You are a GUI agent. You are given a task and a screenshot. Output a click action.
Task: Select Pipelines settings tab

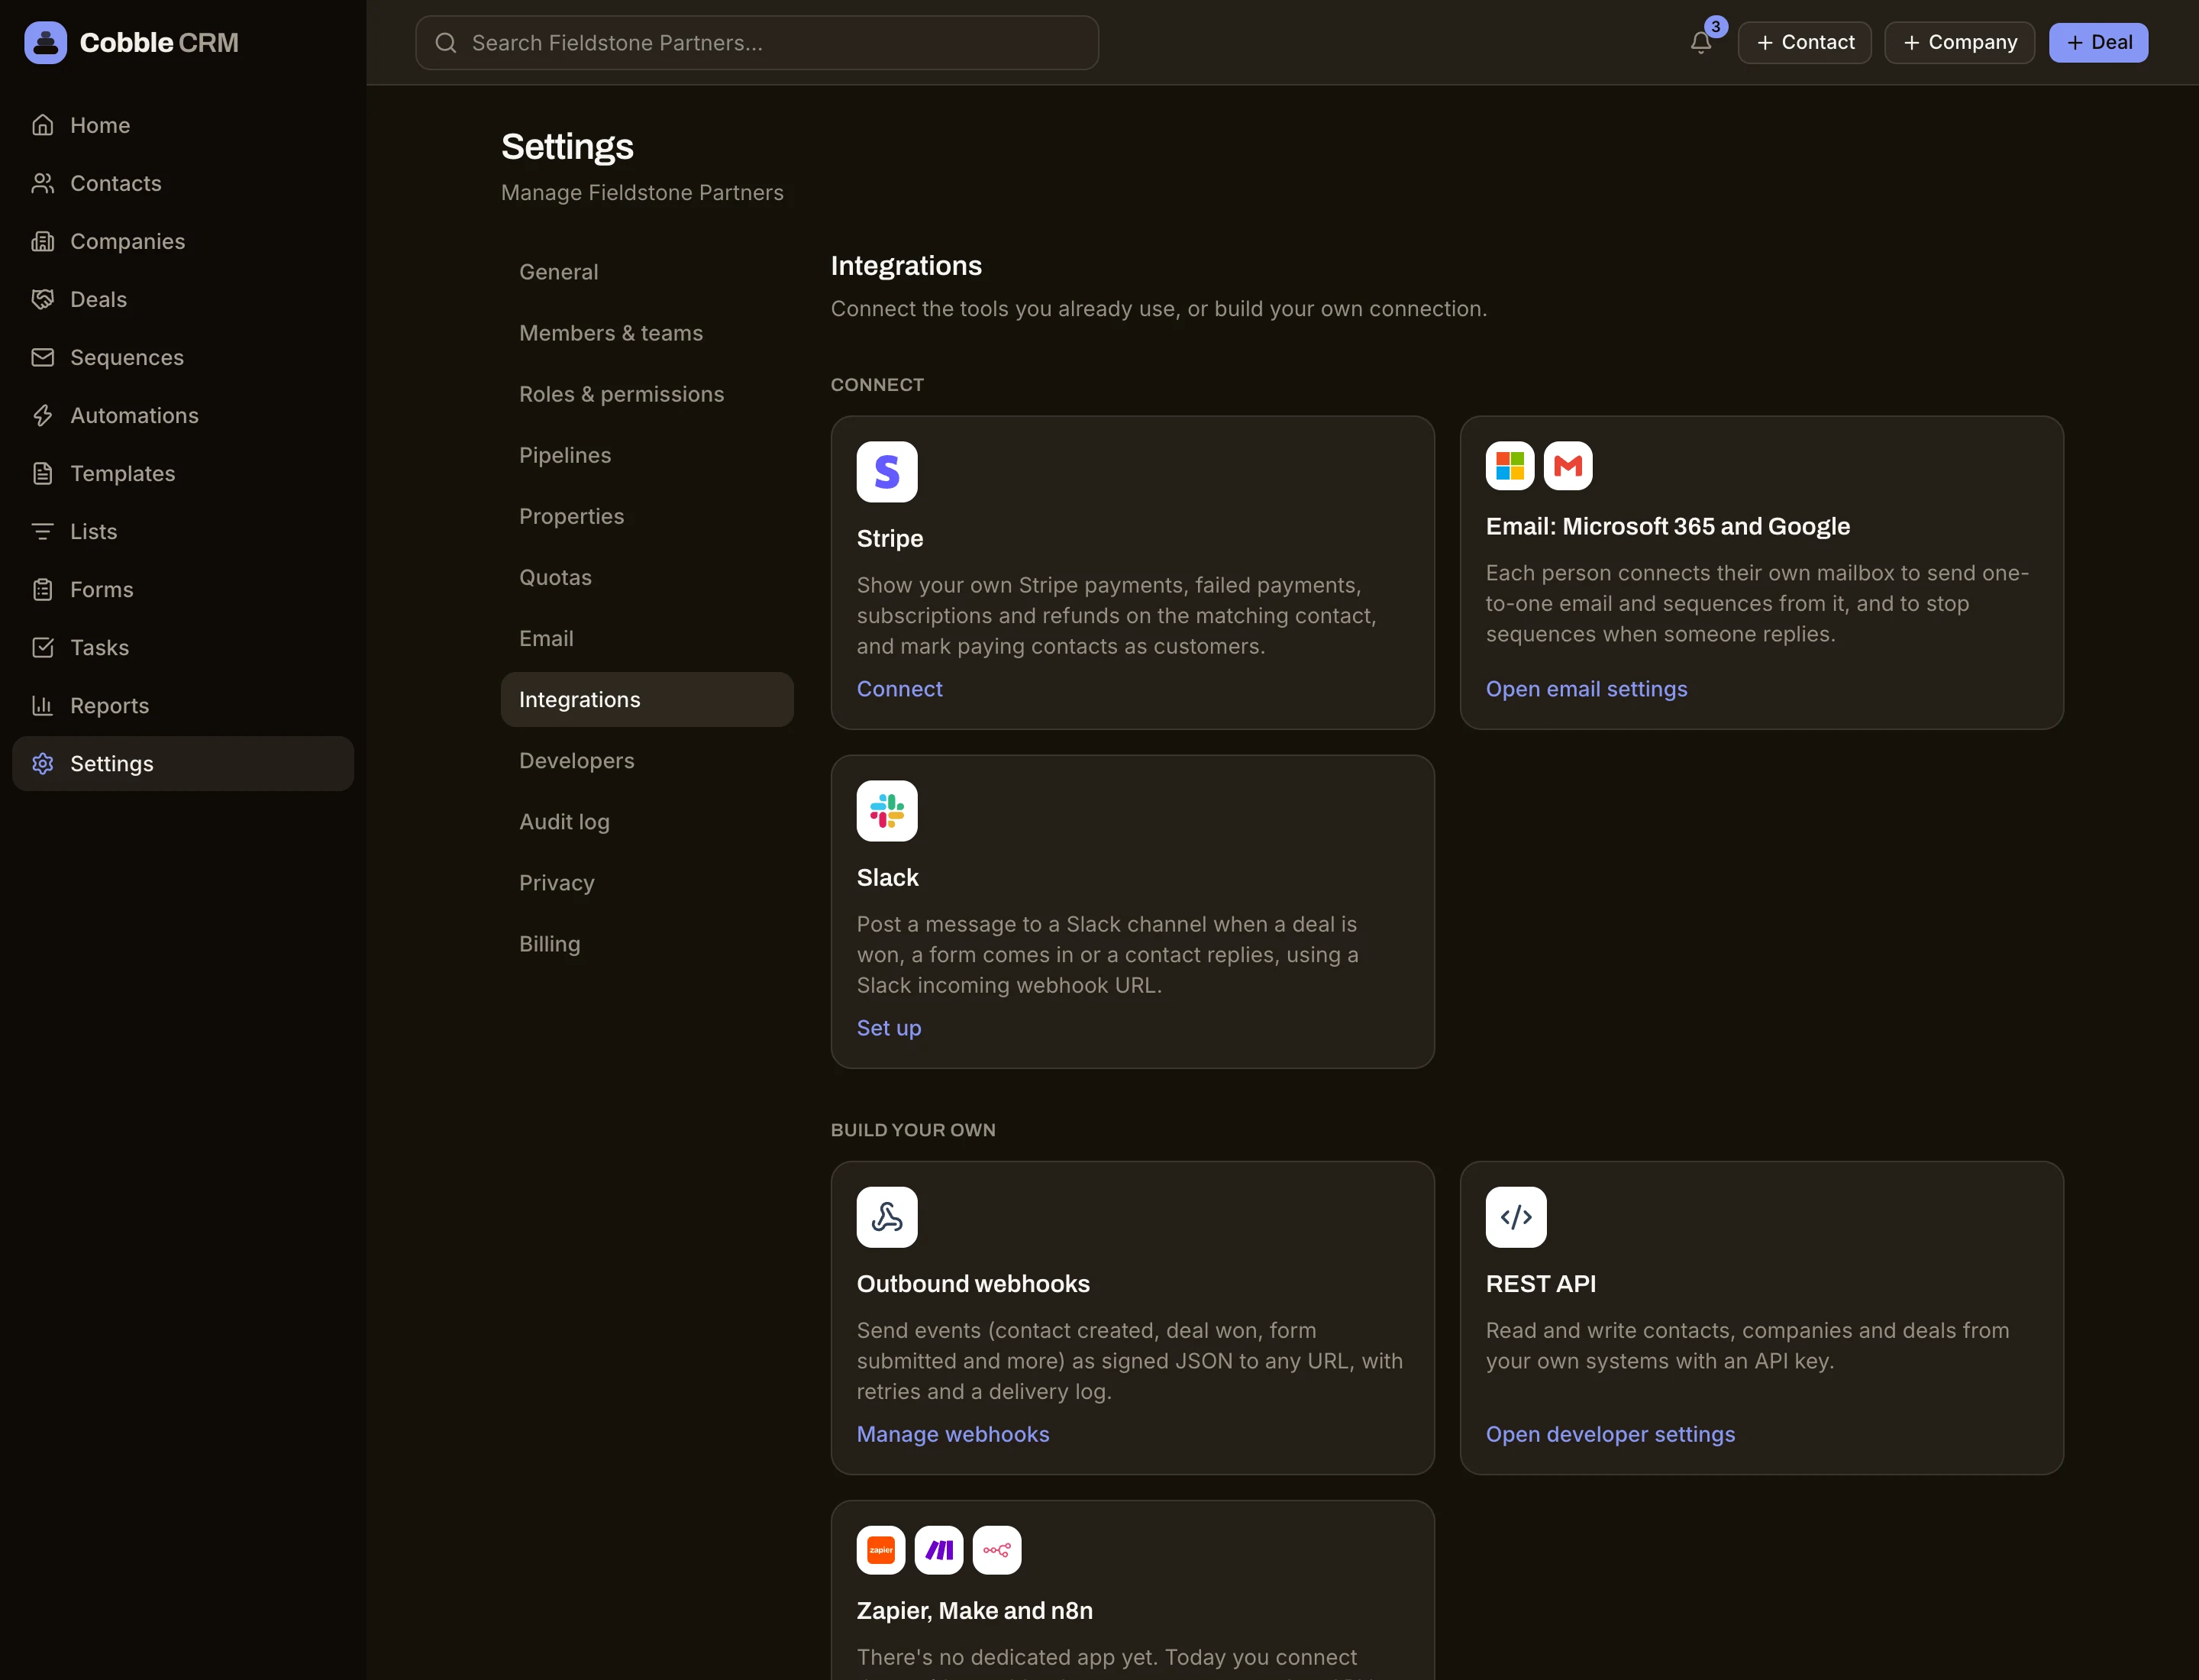pyautogui.click(x=647, y=455)
